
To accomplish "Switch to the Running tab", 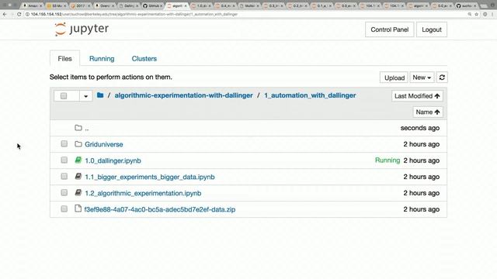I will [102, 59].
